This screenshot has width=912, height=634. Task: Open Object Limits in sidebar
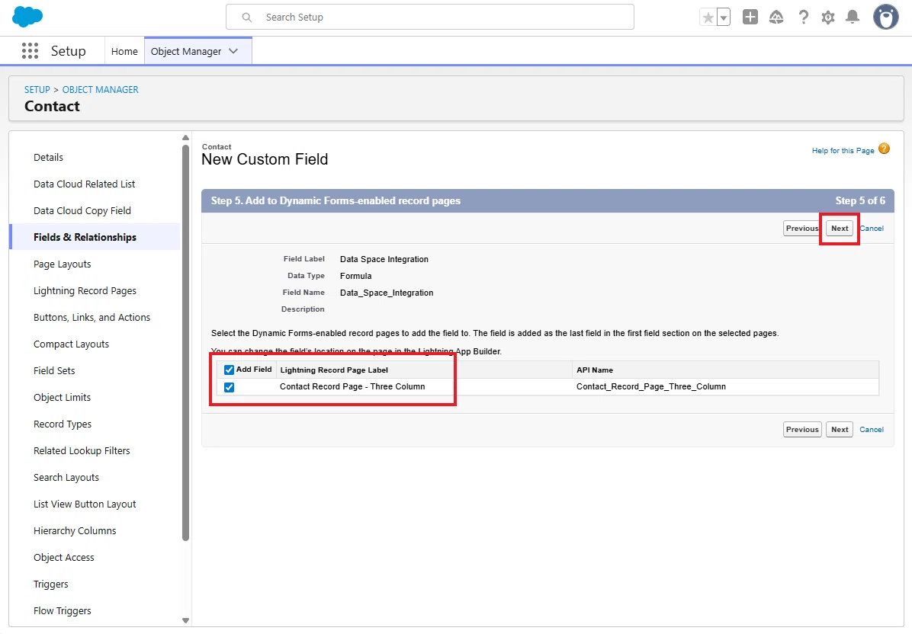(x=63, y=398)
